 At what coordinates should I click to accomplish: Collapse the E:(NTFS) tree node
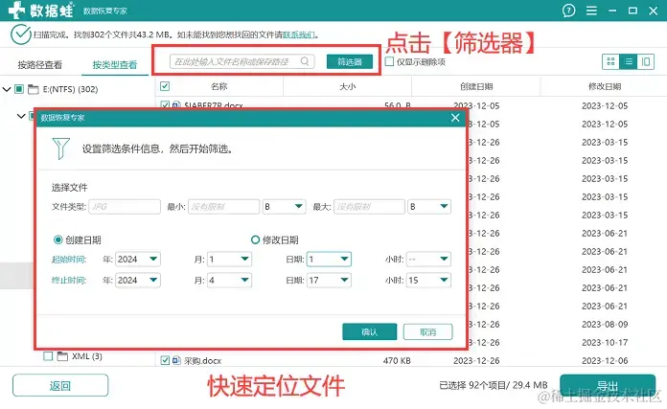[x=7, y=89]
